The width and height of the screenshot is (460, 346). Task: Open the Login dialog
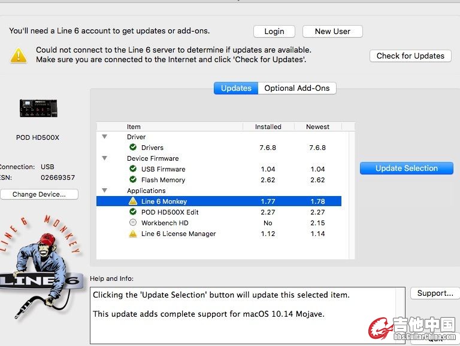pos(274,31)
